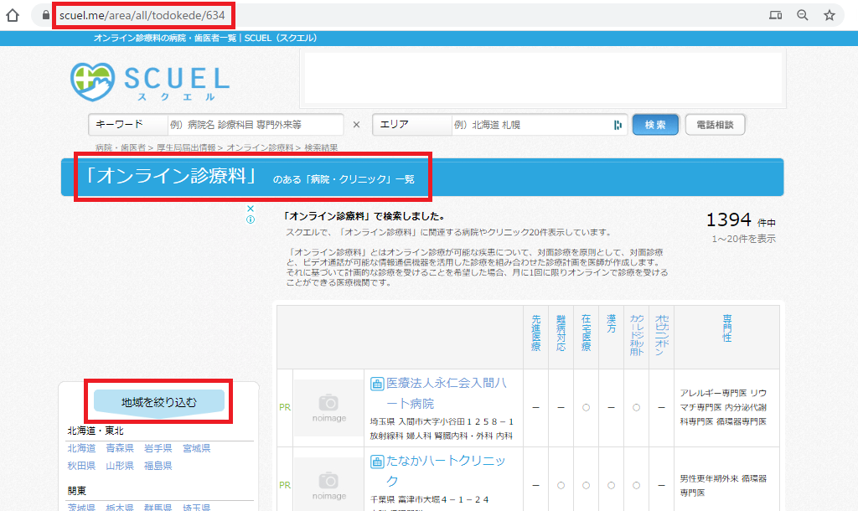Type in the キーワード search field
858x511 pixels.
pyautogui.click(x=254, y=125)
